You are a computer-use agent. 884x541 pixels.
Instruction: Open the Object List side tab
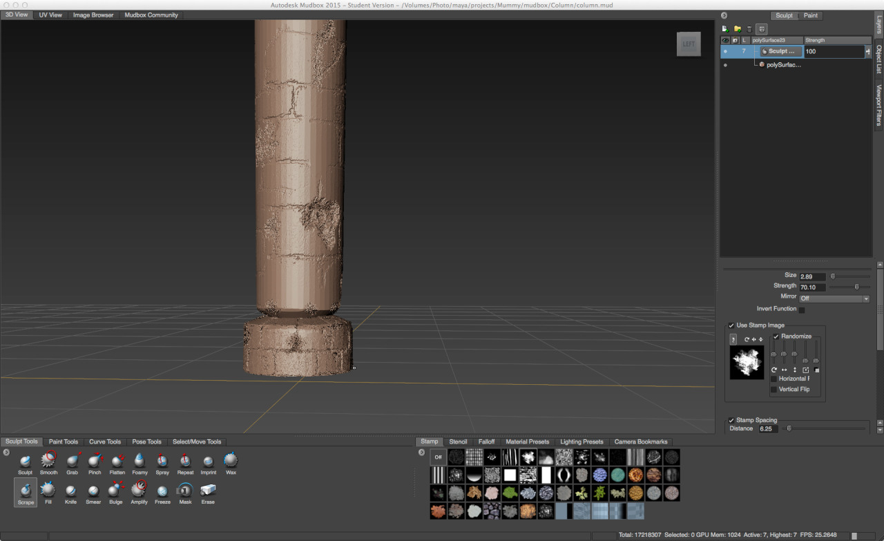[x=879, y=59]
